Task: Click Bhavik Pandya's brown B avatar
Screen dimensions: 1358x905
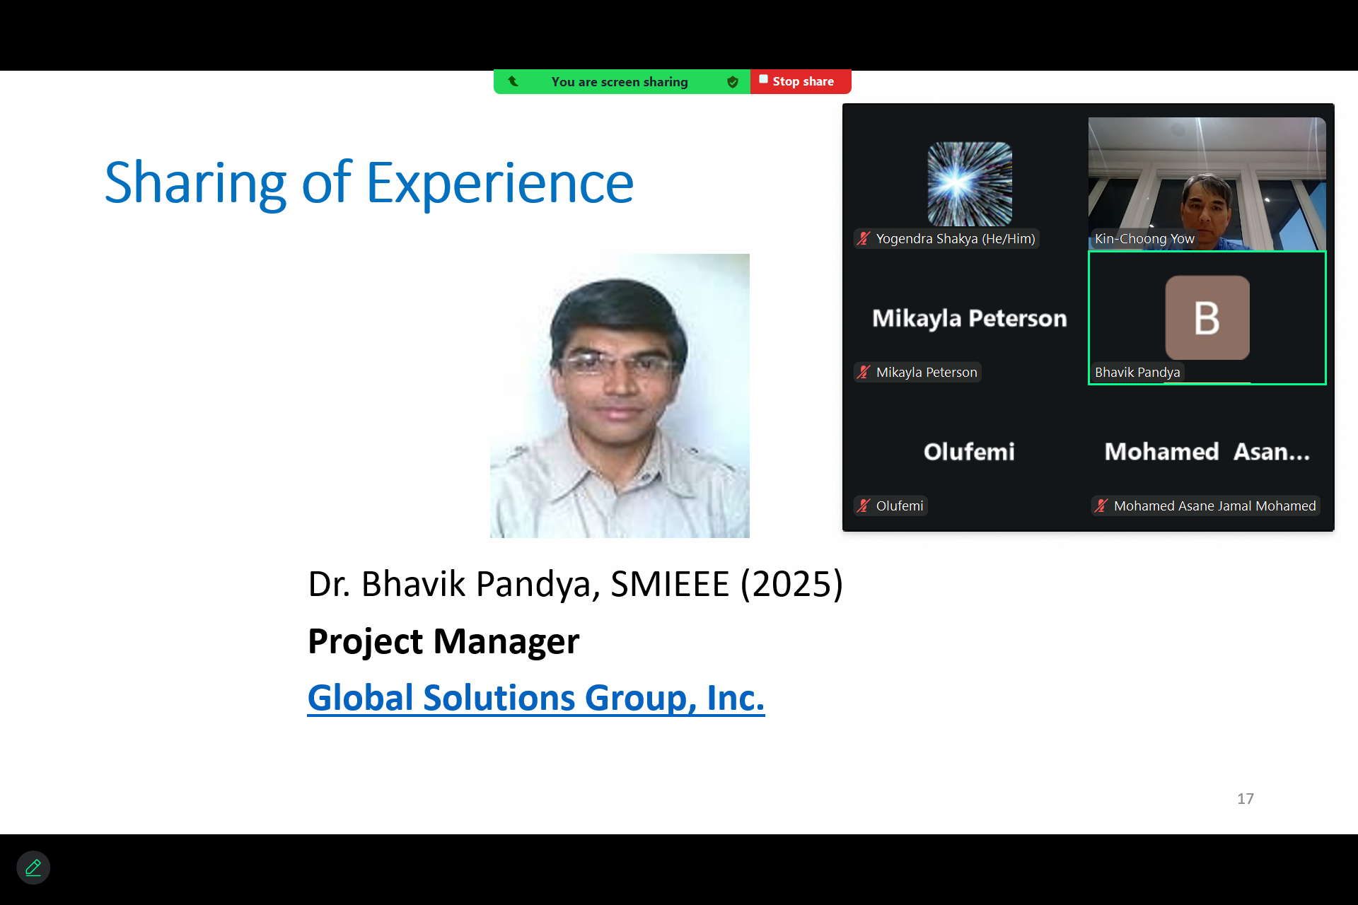Action: tap(1207, 317)
